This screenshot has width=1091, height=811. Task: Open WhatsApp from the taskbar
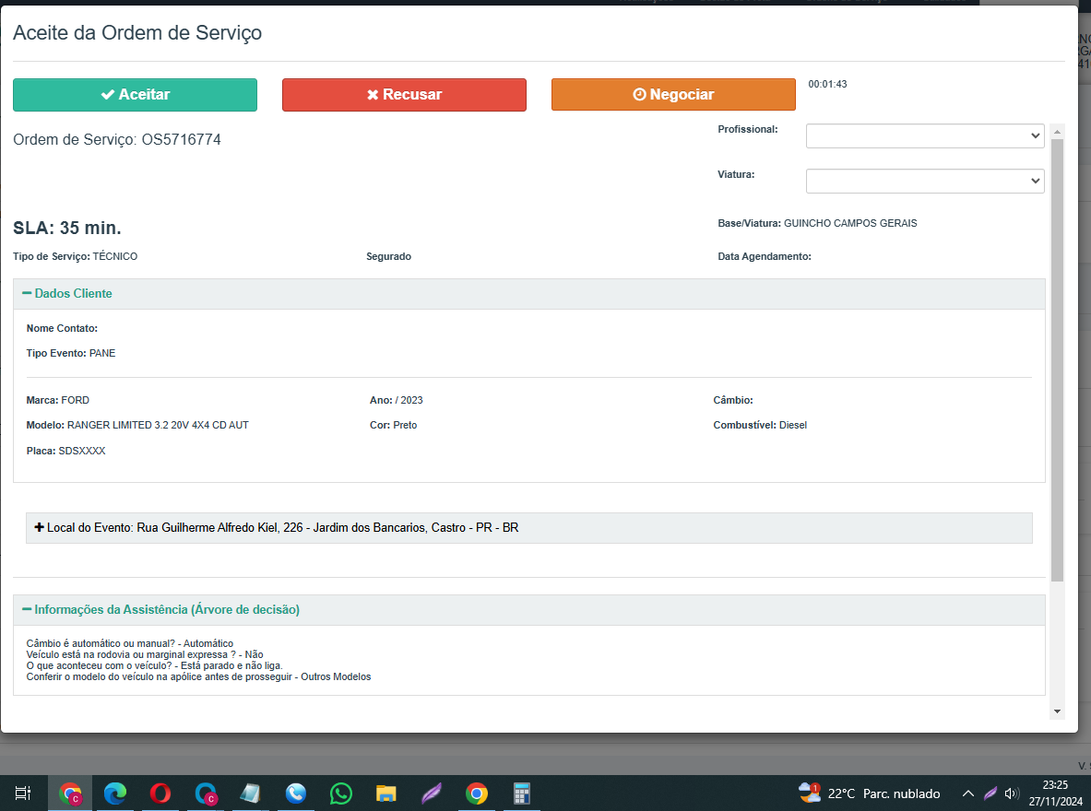tap(341, 793)
